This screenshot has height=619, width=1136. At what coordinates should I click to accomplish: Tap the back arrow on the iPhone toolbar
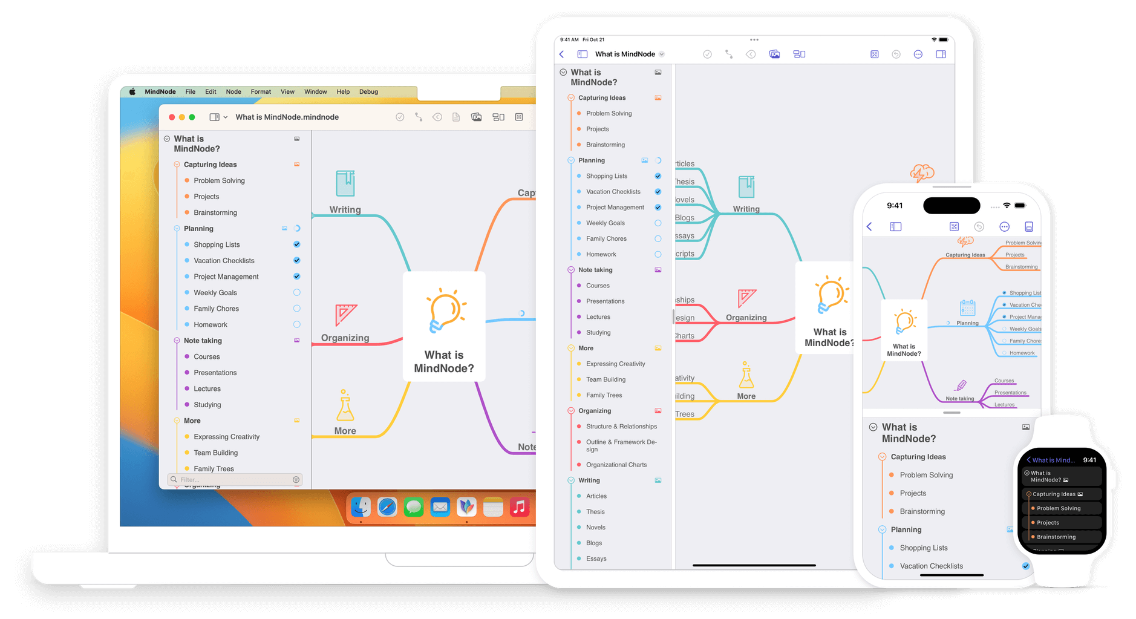[869, 226]
